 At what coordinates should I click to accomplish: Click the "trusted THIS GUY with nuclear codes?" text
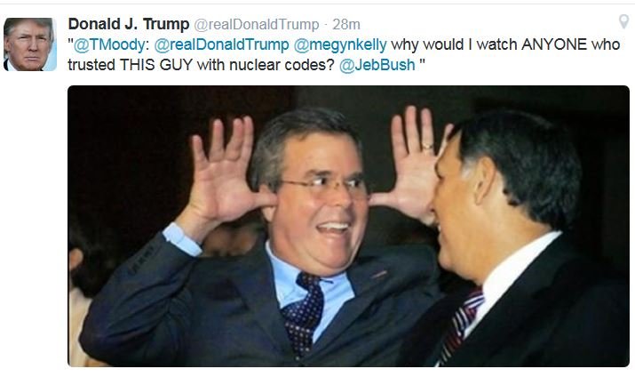coord(201,65)
